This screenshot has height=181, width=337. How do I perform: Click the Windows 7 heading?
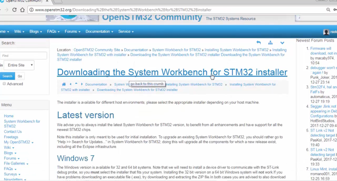[x=76, y=158]
